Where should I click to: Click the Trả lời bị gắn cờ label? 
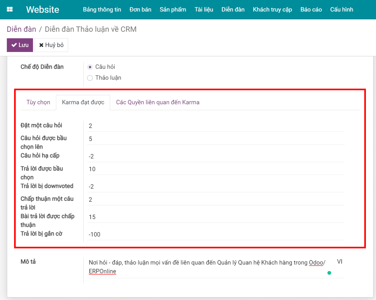pyautogui.click(x=42, y=234)
